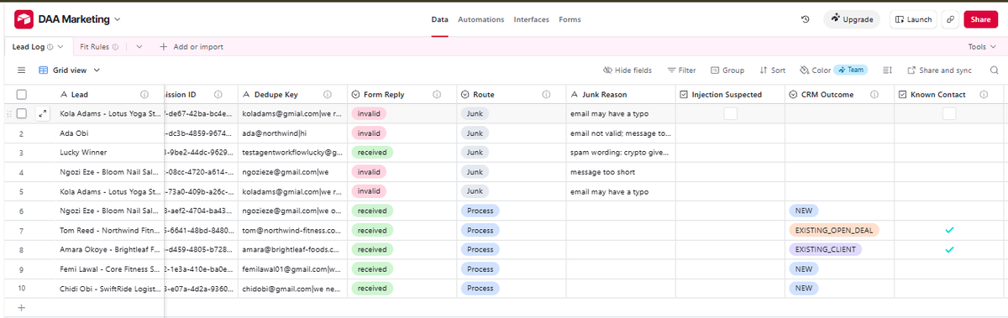
Task: Expand the Kola Adams first row record
Action: (x=42, y=113)
